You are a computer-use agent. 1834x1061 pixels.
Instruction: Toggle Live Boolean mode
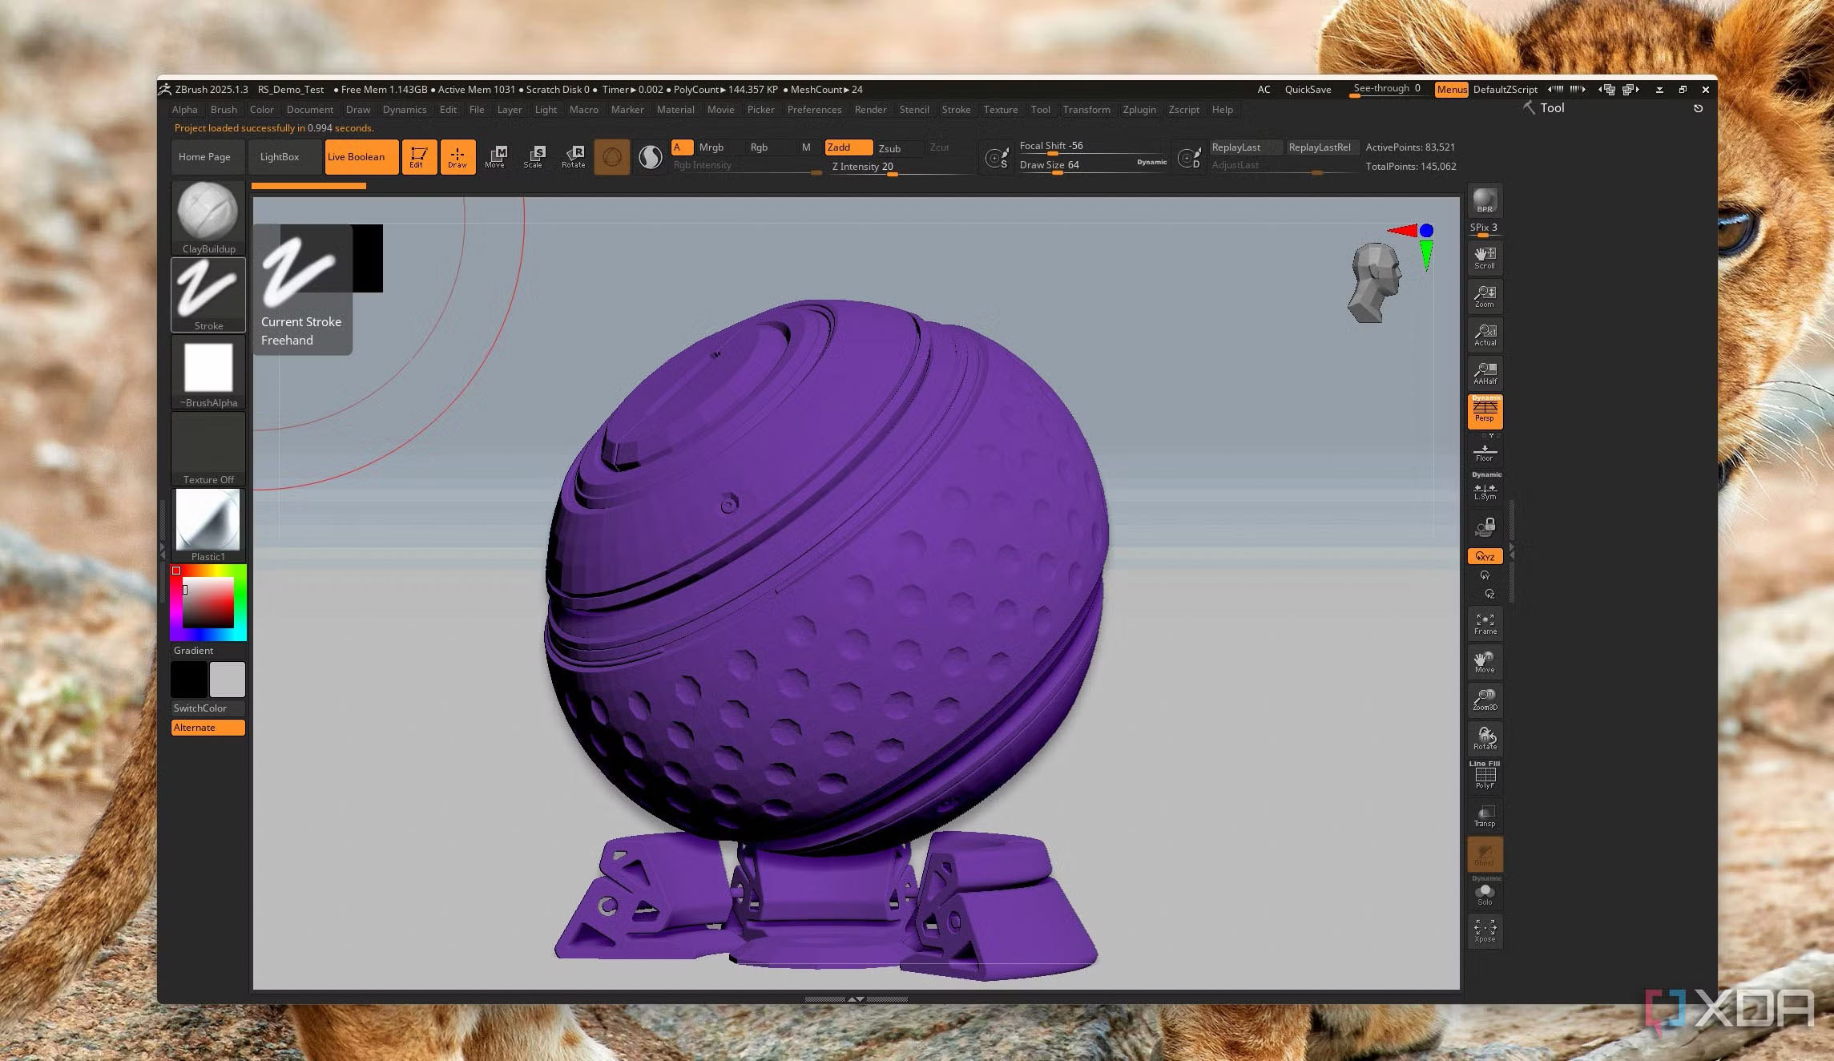(x=361, y=157)
